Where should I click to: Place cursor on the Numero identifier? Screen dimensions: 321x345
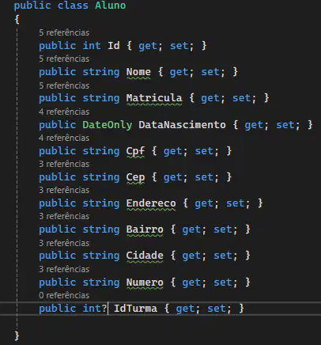coord(145,282)
